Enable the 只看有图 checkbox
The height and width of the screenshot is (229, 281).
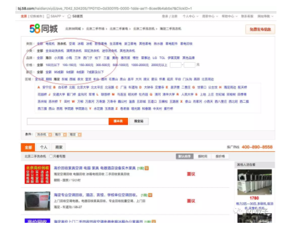pyautogui.click(x=51, y=156)
